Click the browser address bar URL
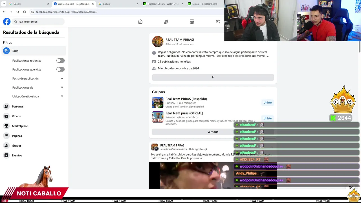This screenshot has width=361, height=203. [x=67, y=12]
